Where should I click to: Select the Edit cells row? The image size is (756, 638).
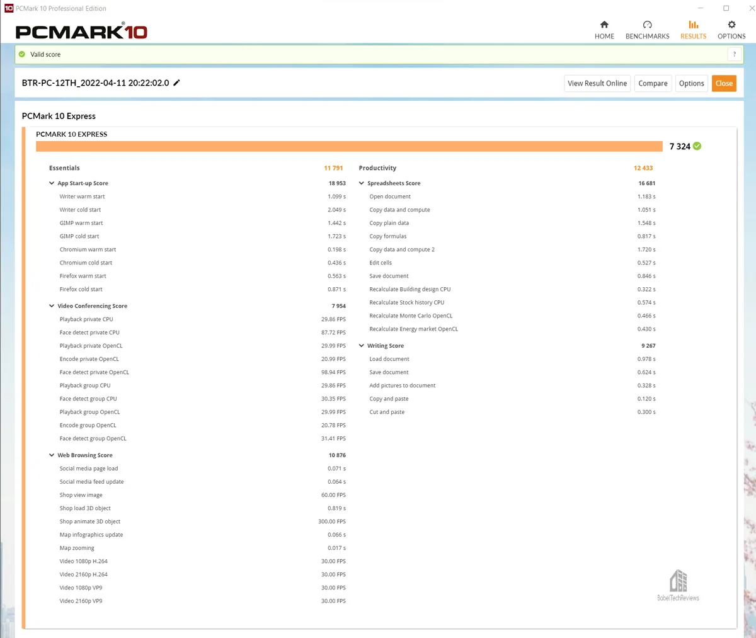(512, 263)
